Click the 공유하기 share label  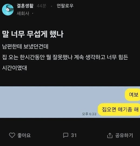click(x=124, y=135)
